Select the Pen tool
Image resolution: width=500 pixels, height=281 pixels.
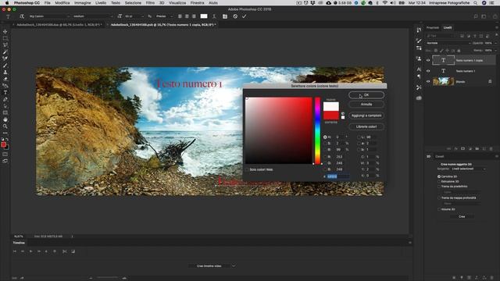tap(5, 99)
